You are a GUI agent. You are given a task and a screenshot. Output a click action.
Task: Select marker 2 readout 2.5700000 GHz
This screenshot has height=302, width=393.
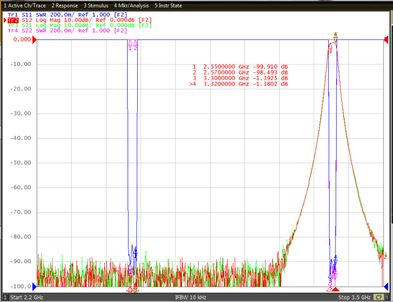pos(240,73)
